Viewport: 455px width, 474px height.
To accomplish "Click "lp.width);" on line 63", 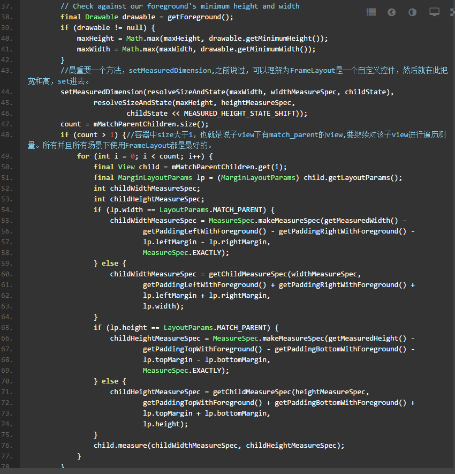I will (x=163, y=306).
